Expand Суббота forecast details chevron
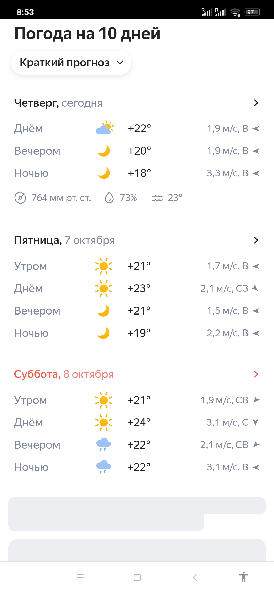274x594 pixels. tap(256, 374)
